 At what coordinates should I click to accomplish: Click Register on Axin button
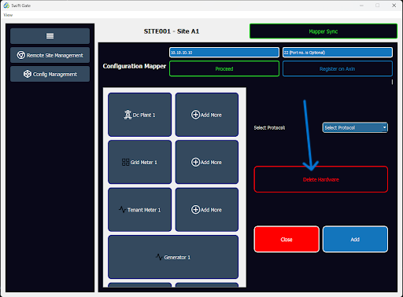338,68
